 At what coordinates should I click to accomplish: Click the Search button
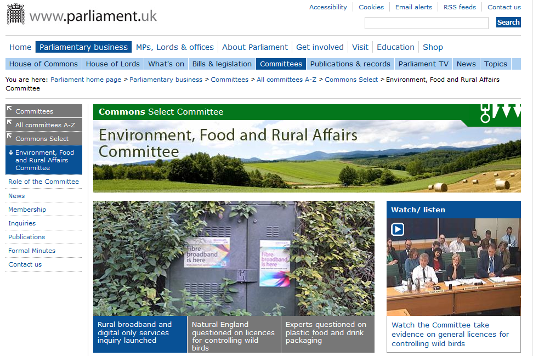(x=508, y=22)
